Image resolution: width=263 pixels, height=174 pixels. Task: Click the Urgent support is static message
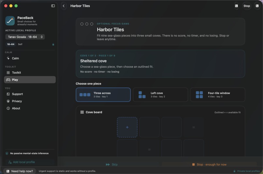click(67, 171)
